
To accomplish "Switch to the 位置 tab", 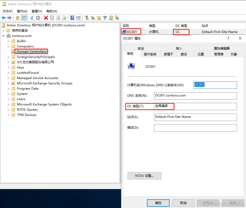I will pyautogui.click(x=202, y=54).
